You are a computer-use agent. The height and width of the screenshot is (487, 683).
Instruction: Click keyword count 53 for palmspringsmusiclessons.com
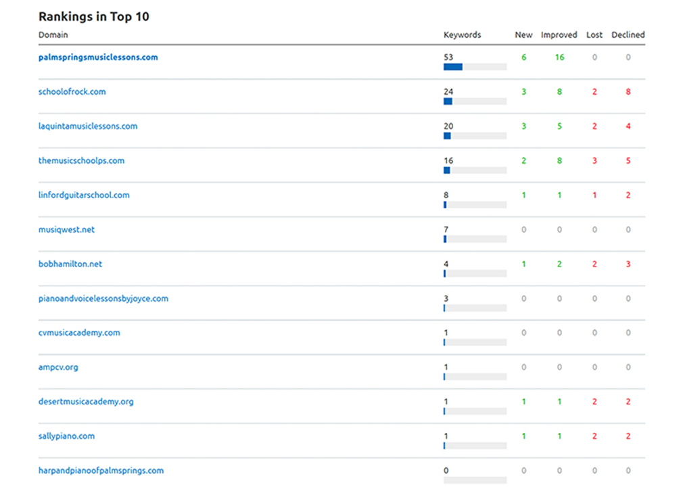(x=448, y=57)
